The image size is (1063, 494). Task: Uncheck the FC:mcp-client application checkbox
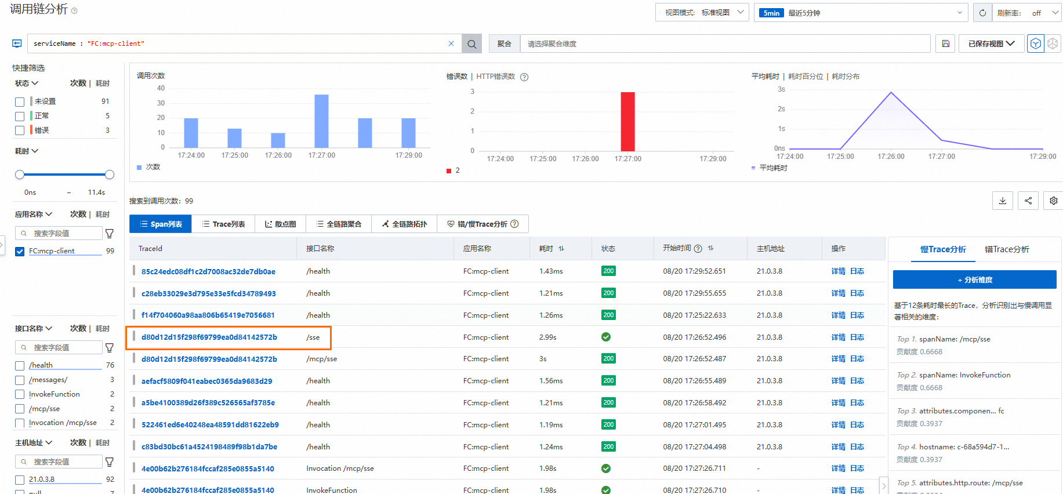click(x=20, y=251)
